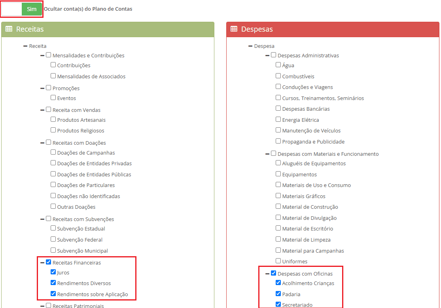Collapse the Receitas com Doações group

(x=42, y=143)
